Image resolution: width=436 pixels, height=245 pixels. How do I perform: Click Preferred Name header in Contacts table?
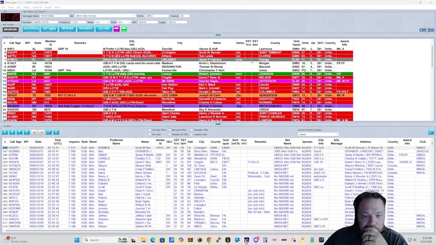pos(116,142)
